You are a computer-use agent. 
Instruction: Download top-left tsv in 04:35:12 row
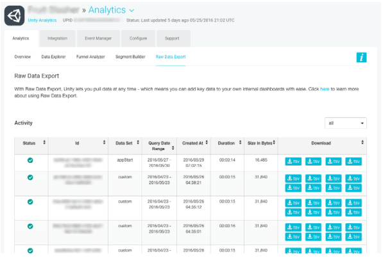293,203
